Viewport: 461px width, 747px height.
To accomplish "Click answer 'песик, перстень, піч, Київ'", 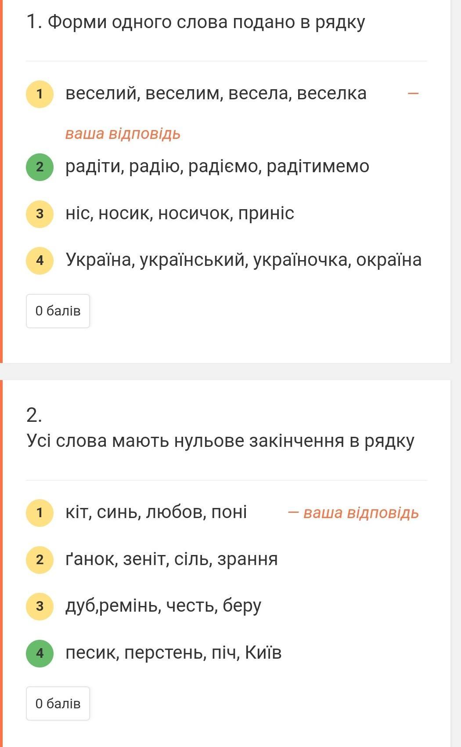I will (x=173, y=653).
